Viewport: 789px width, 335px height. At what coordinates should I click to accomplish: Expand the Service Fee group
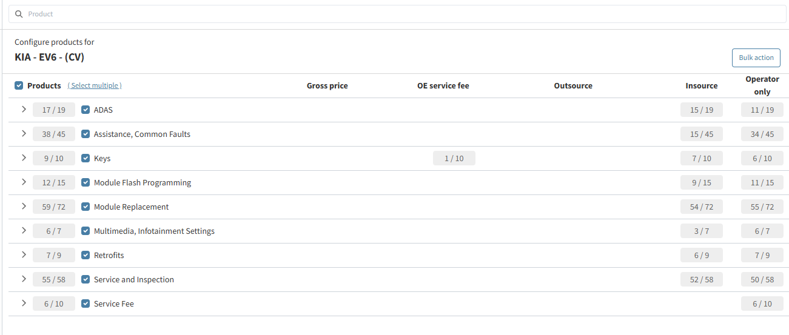[x=24, y=303]
